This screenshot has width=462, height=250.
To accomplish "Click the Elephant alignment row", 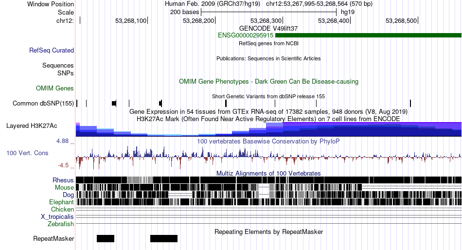I will (268, 202).
